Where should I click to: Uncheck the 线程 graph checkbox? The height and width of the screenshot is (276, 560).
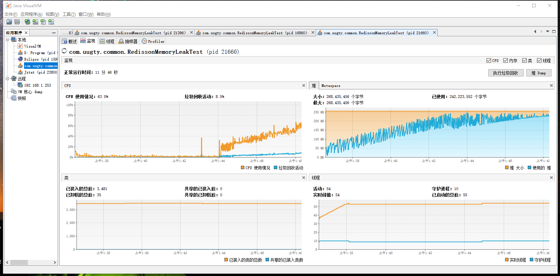tap(539, 61)
